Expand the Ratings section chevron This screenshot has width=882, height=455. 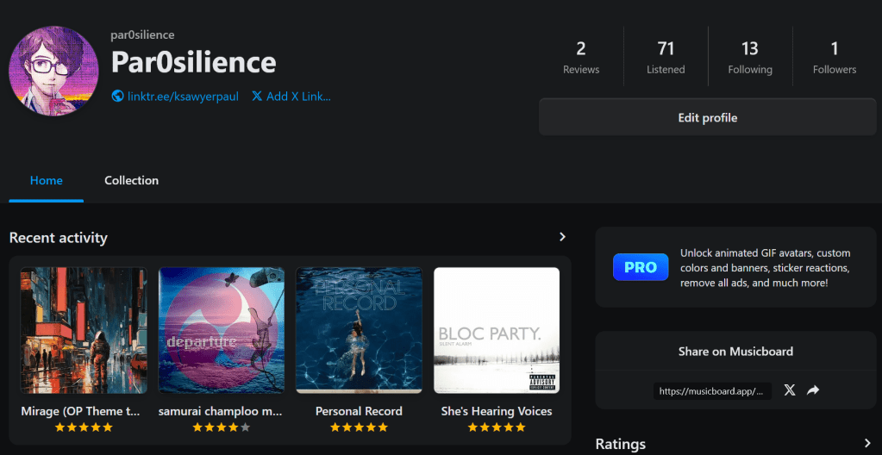click(x=866, y=444)
